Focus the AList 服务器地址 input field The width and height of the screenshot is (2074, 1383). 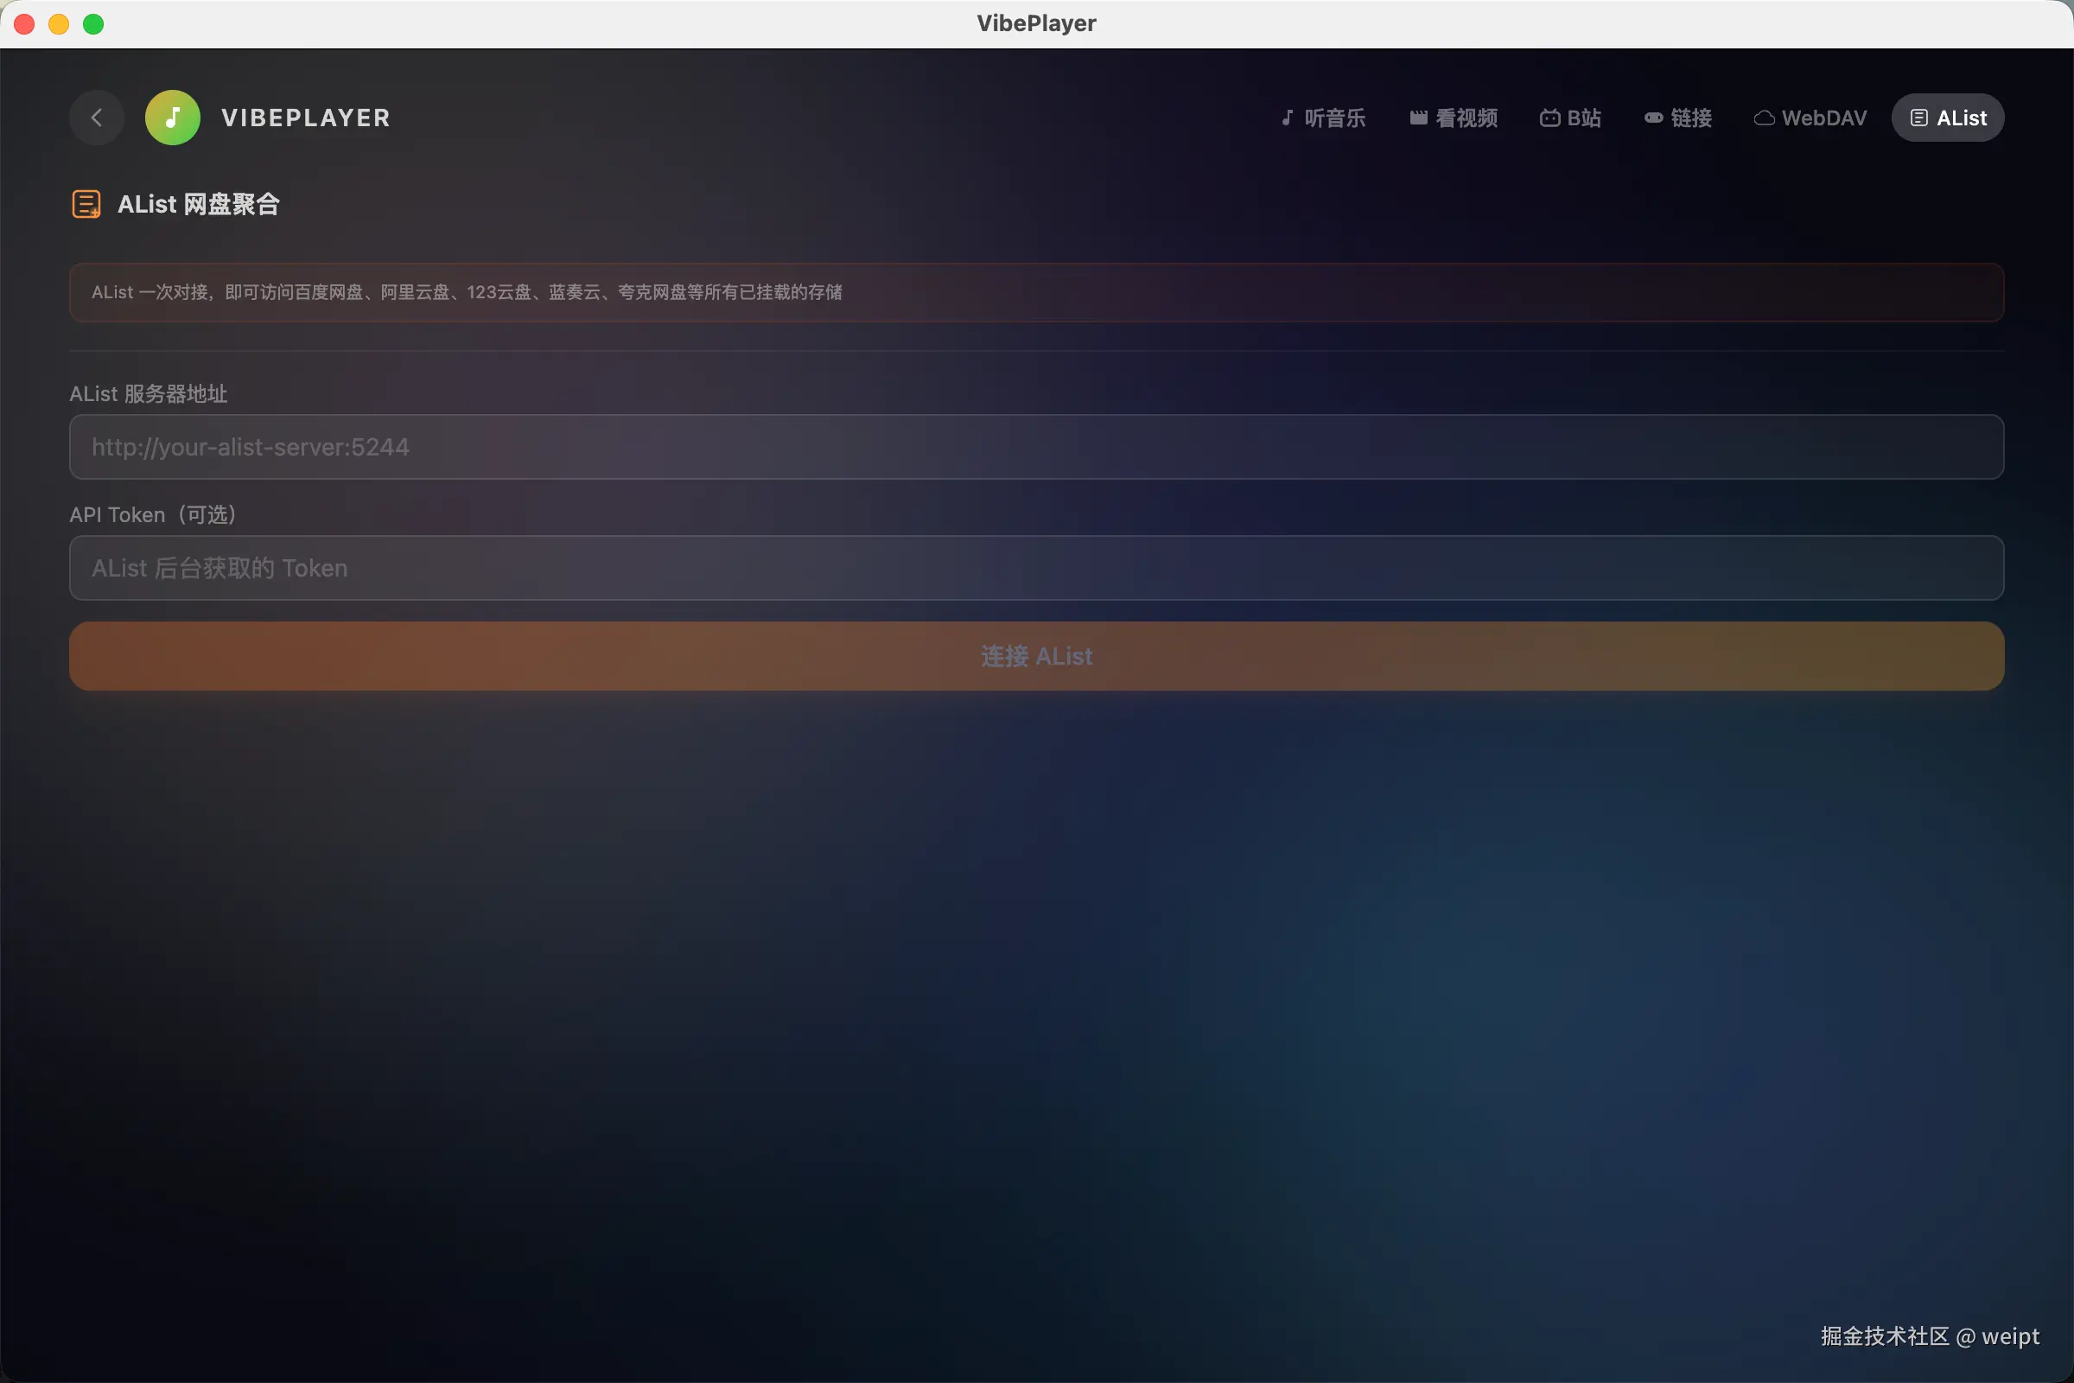tap(1036, 447)
